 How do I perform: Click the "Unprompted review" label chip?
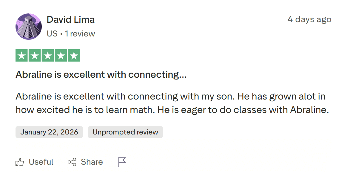pyautogui.click(x=125, y=132)
